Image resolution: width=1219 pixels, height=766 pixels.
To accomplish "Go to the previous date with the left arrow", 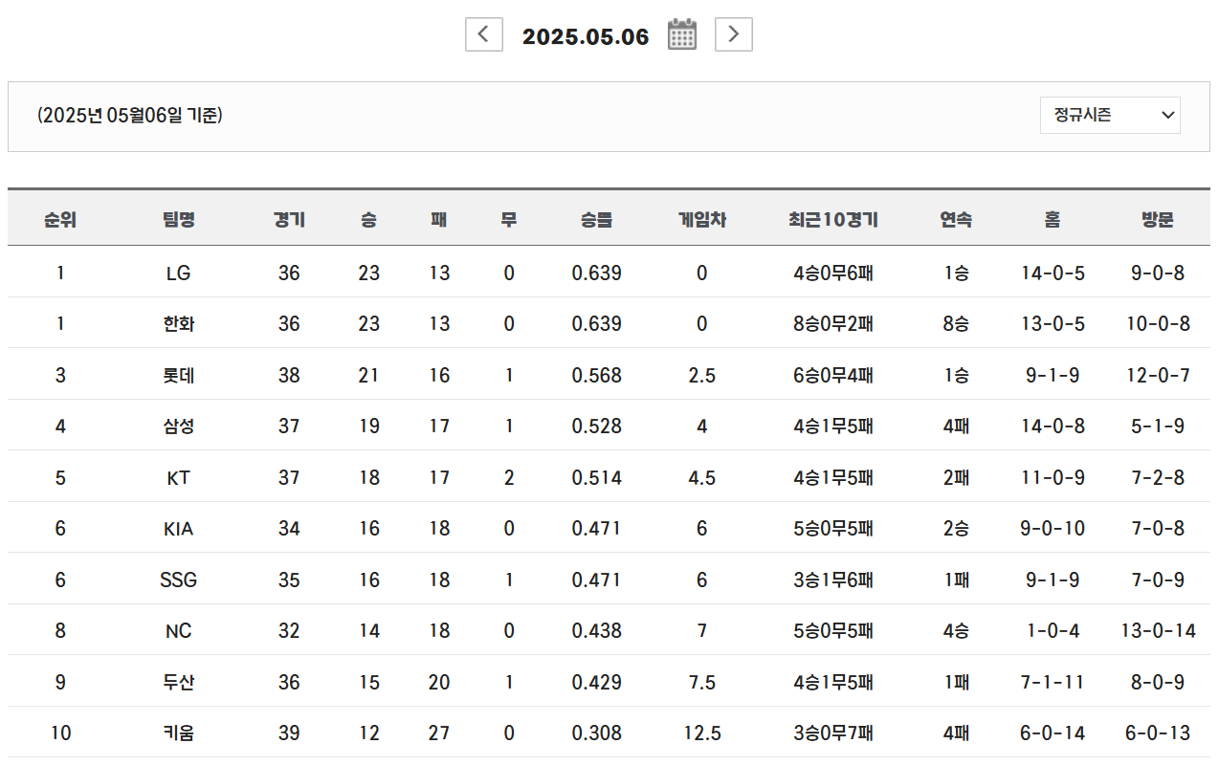I will 484,34.
